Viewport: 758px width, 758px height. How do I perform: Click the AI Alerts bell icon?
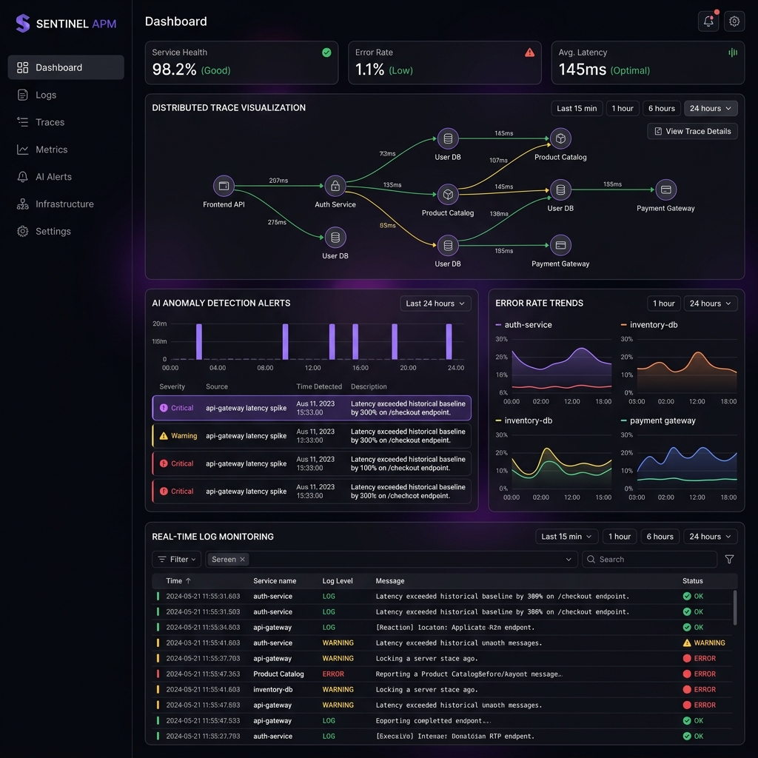[23, 176]
